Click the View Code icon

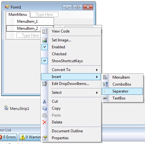click(45, 31)
